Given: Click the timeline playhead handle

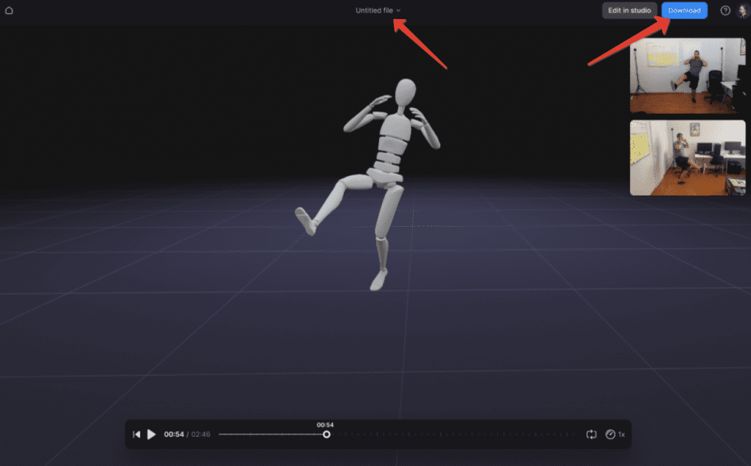Looking at the screenshot, I should tap(326, 434).
